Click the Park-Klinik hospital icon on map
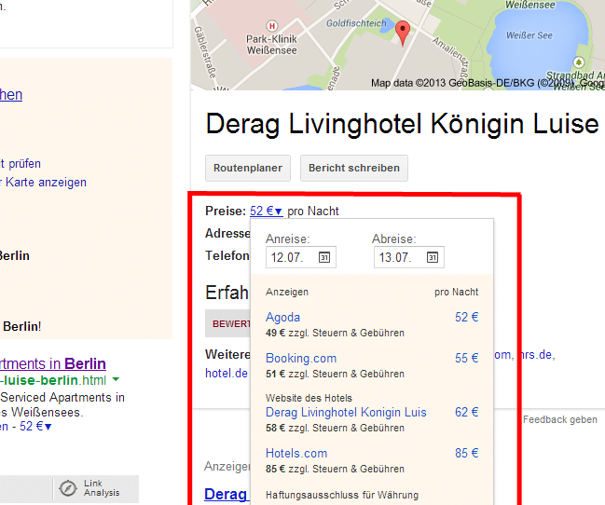The height and width of the screenshot is (505, 605). point(272,26)
